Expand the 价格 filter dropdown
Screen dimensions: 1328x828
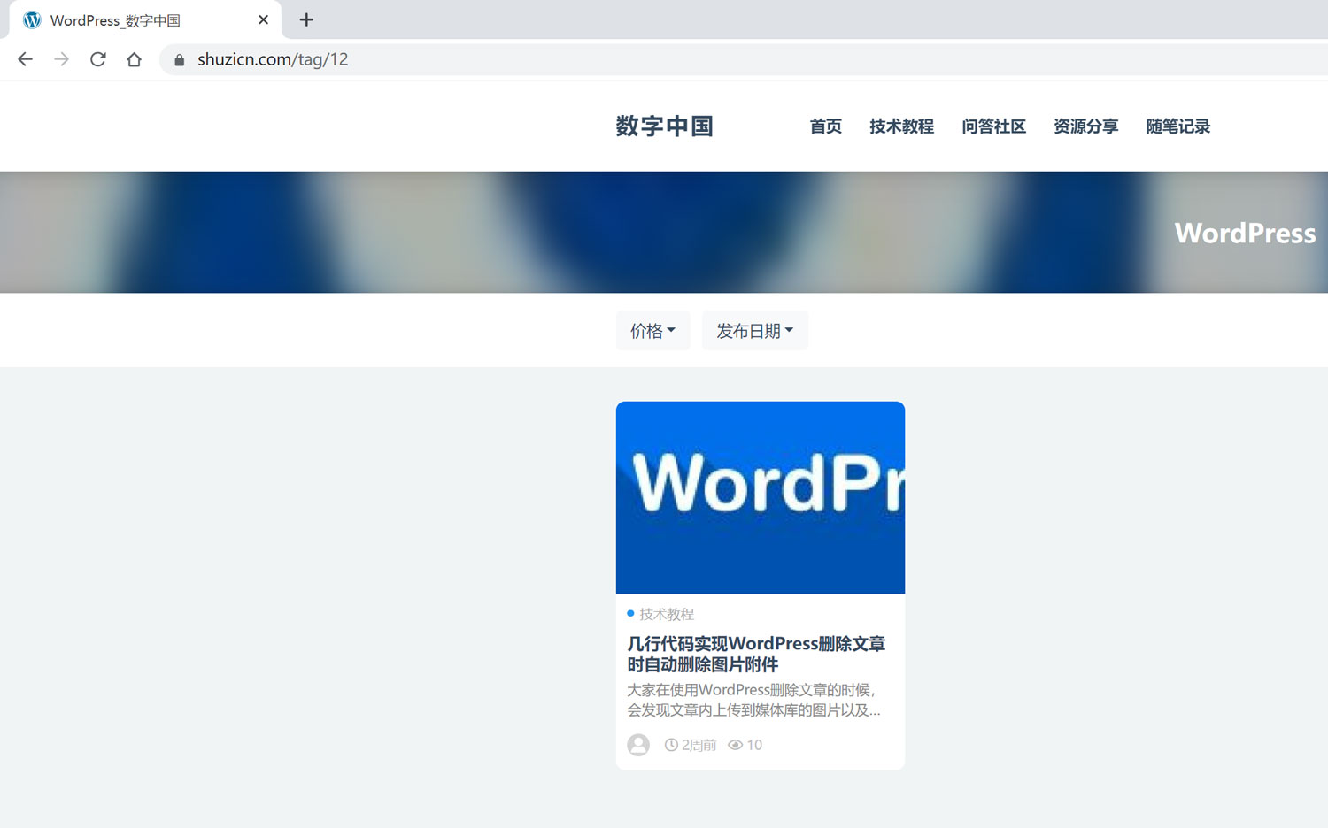[x=652, y=331]
